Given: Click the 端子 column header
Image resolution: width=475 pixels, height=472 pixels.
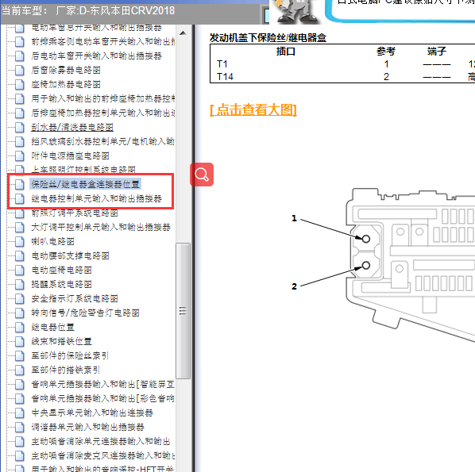Looking at the screenshot, I should pyautogui.click(x=437, y=51).
